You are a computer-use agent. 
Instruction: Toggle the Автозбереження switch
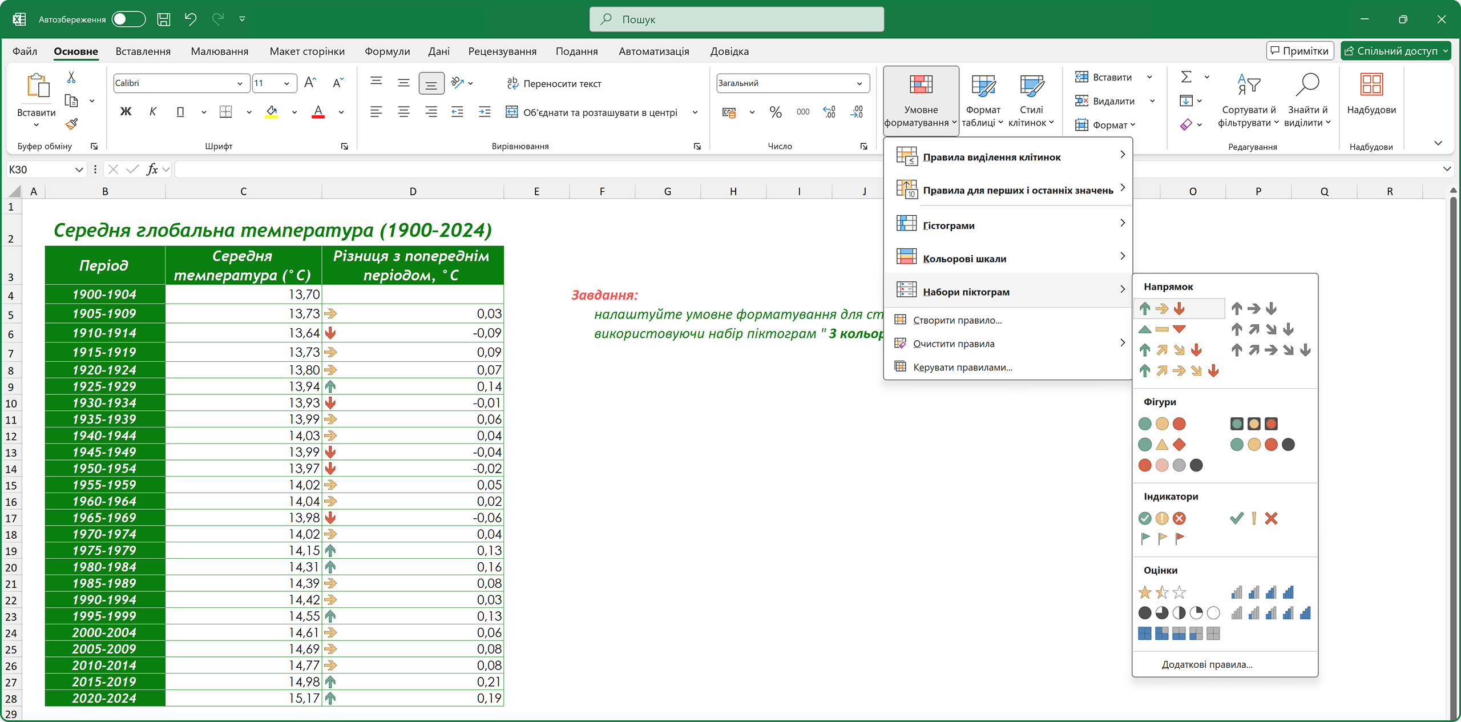tap(128, 19)
